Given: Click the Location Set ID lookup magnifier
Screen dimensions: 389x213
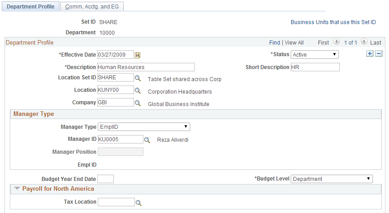Looking at the screenshot, I should point(138,78).
